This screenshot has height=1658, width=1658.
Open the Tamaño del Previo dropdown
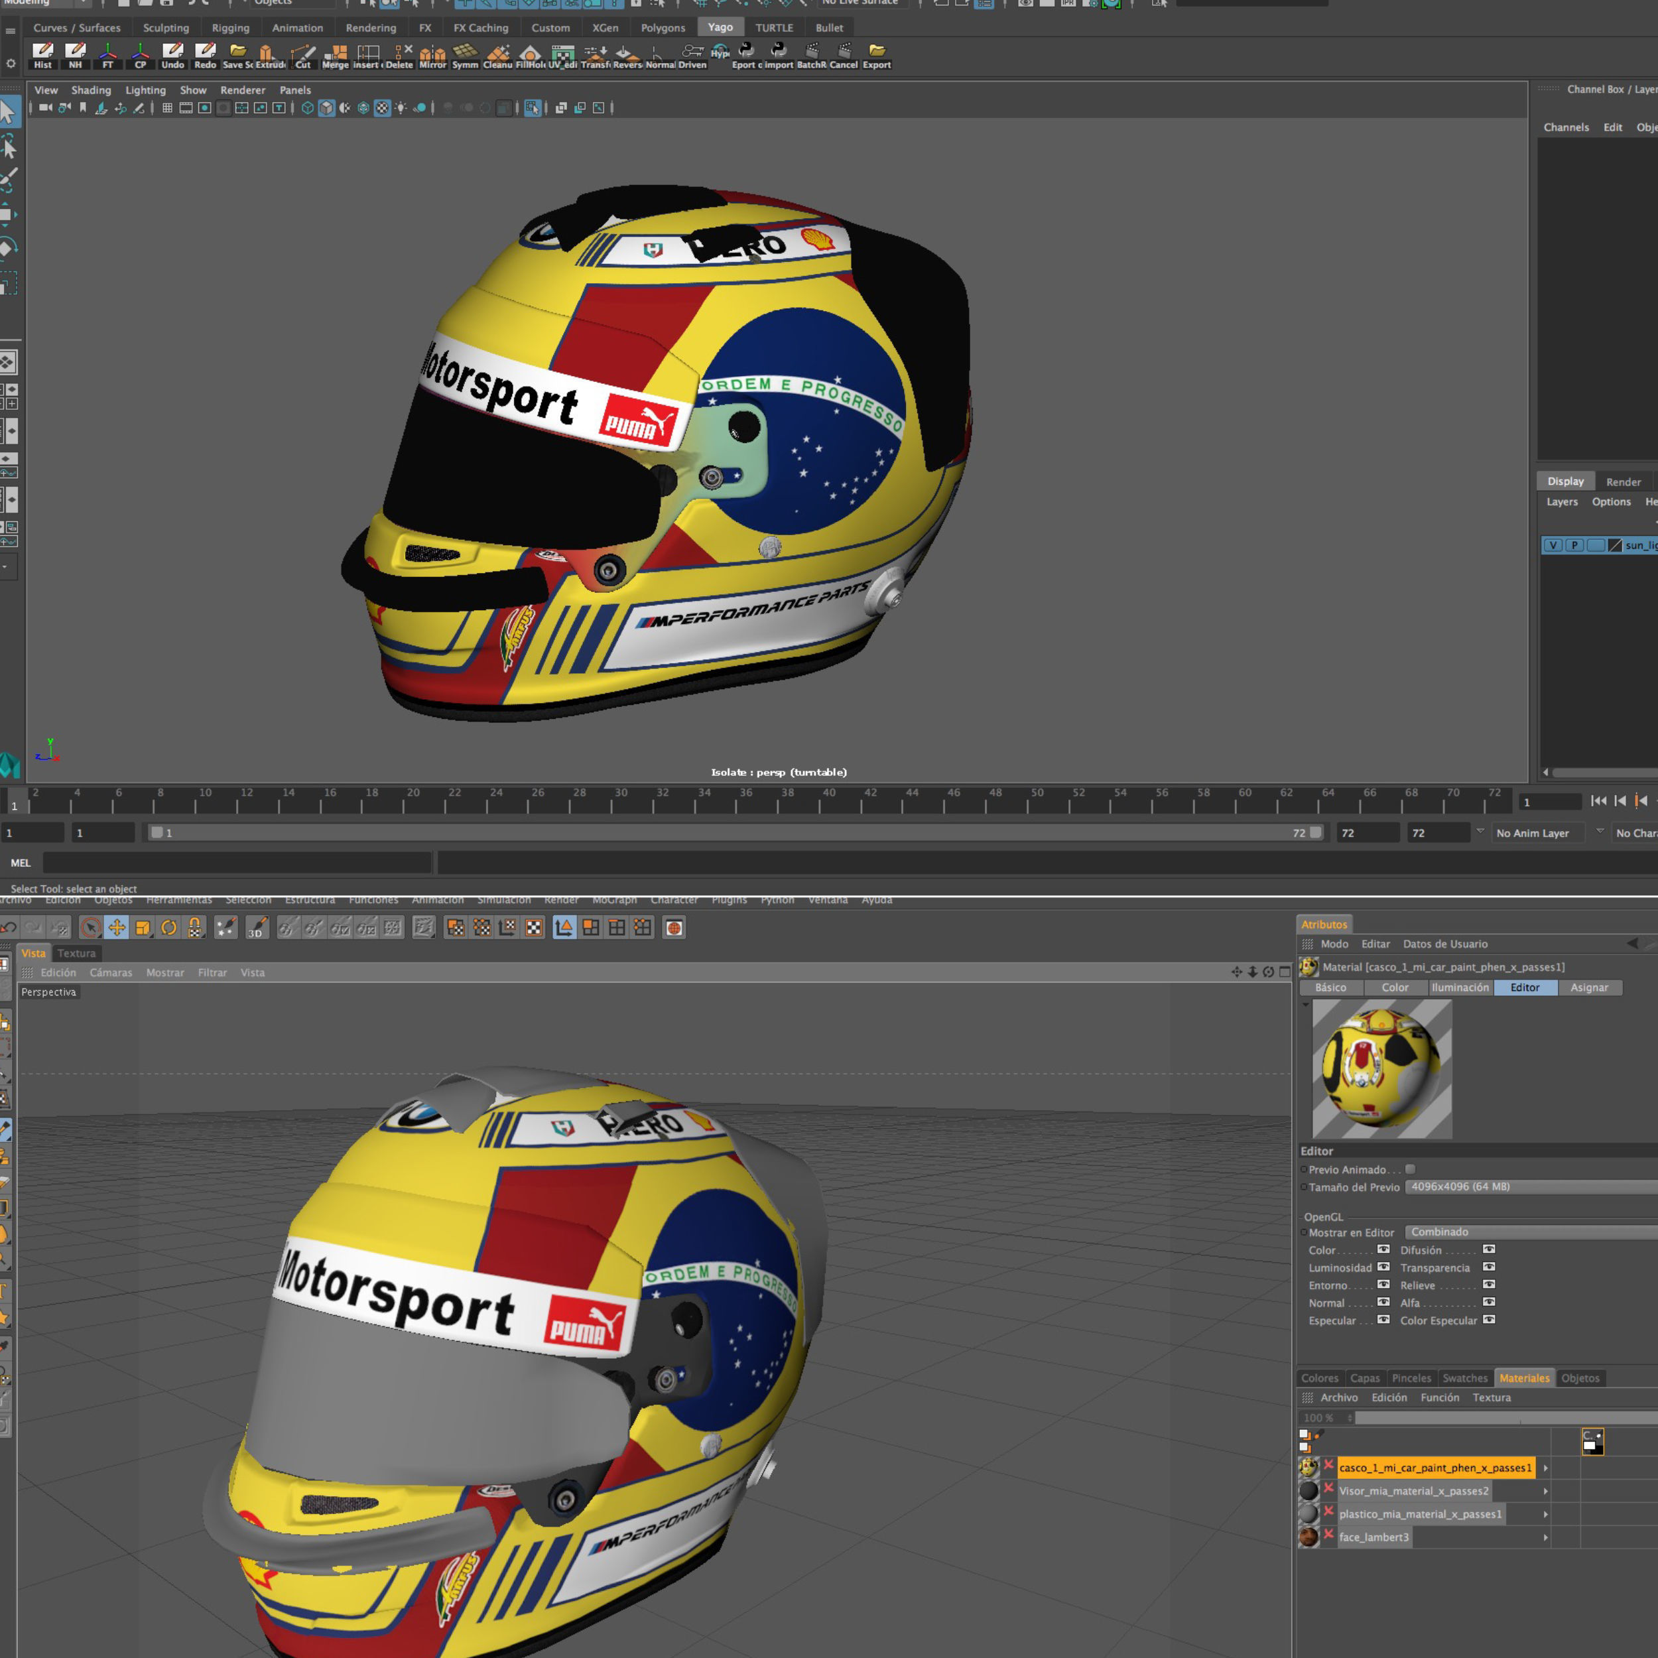[x=1531, y=1187]
